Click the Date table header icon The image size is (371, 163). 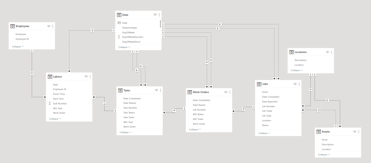pyautogui.click(x=119, y=15)
